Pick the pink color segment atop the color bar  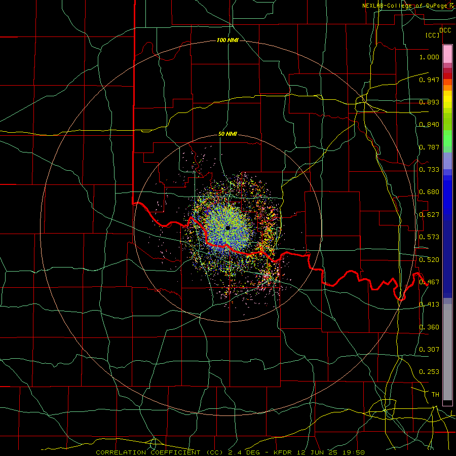point(447,54)
